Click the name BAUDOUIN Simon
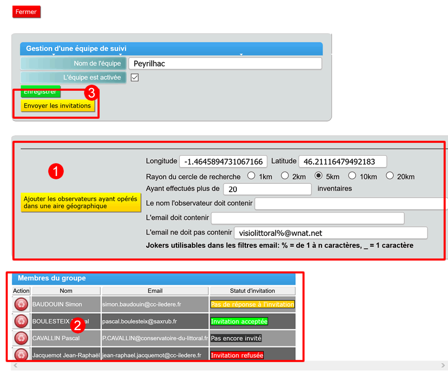 57,304
